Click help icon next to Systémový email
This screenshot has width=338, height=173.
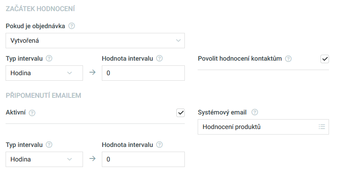[x=255, y=112]
